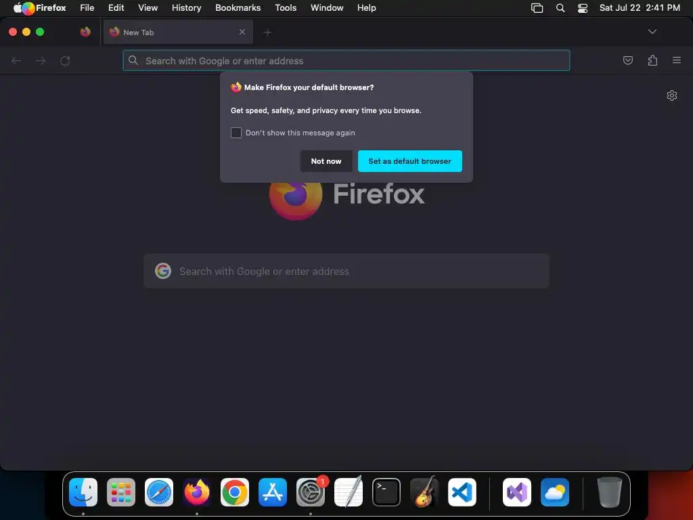Check Don't show this message again

coord(236,133)
